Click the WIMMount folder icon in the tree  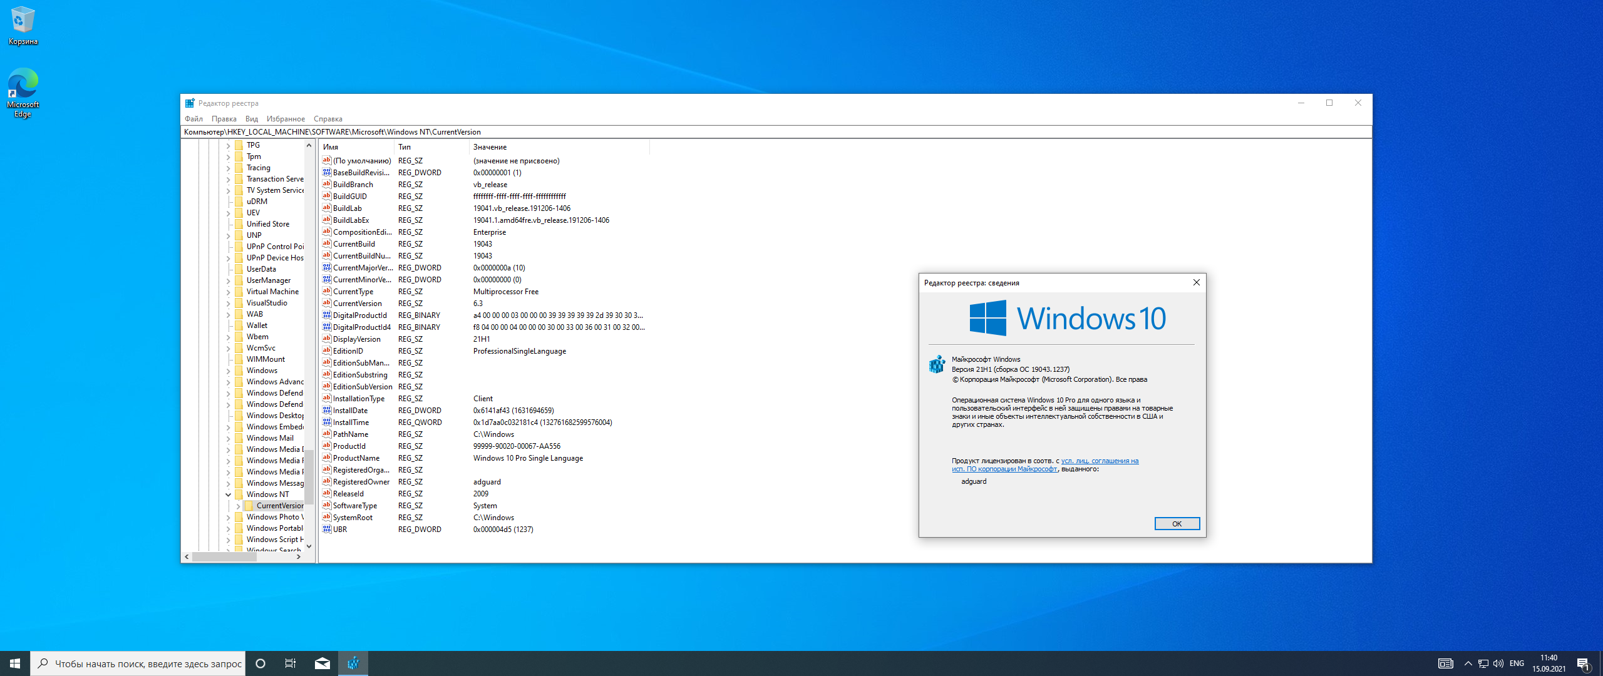click(239, 359)
